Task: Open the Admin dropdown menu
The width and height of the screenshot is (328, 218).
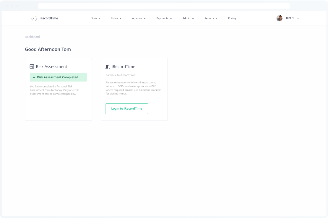Action: click(188, 18)
